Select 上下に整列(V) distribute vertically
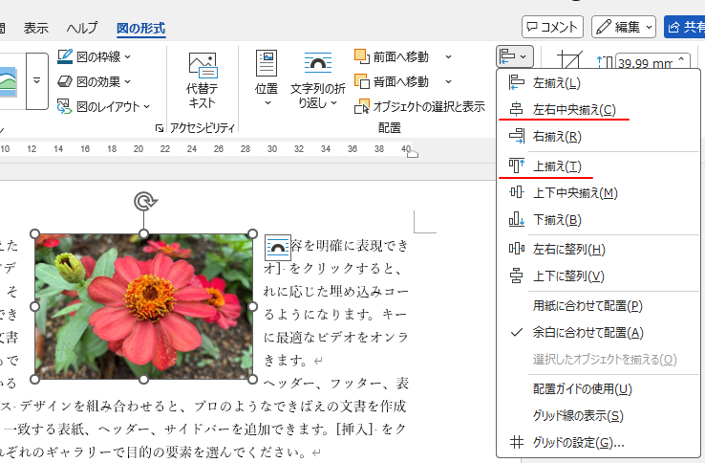The width and height of the screenshot is (705, 463). [x=598, y=276]
